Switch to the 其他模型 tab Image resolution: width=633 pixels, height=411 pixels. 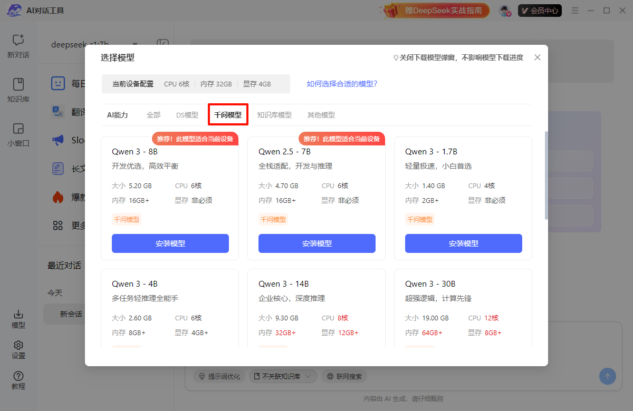[321, 115]
